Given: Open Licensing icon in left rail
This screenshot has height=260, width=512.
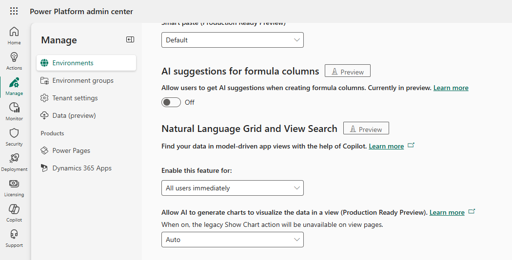Looking at the screenshot, I should [x=14, y=187].
